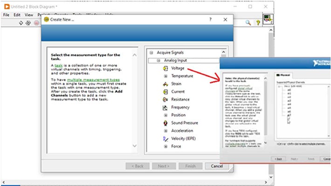Pick the Resistance measurement icon

(165, 100)
